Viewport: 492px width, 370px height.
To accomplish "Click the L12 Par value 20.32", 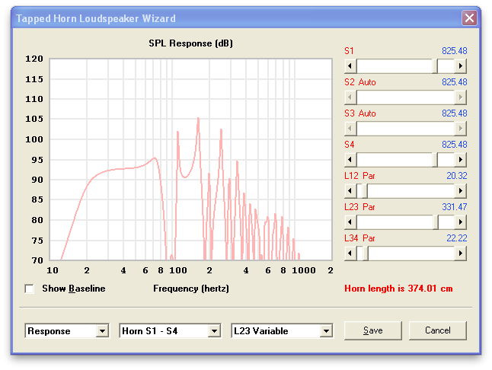I will pyautogui.click(x=456, y=176).
